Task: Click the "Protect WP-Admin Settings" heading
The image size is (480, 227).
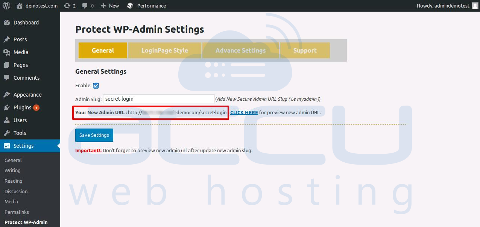Action: click(x=140, y=29)
